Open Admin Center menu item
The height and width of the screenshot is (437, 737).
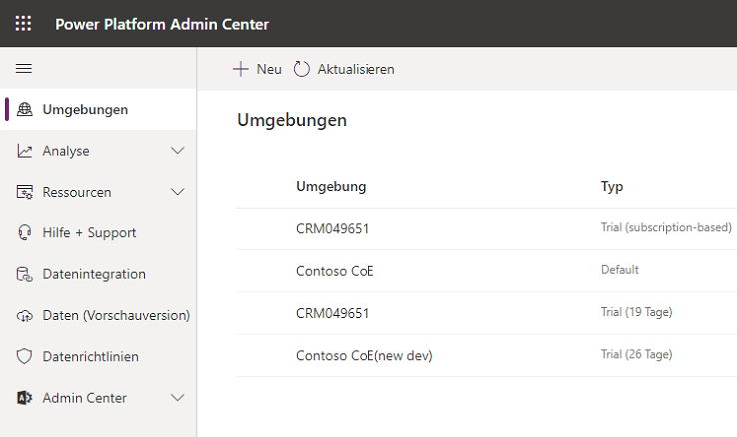[x=98, y=398]
